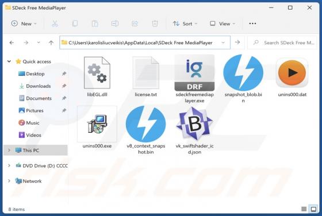The image size is (322, 216).
Task: Click the Share icon in toolbar
Action: tap(135, 24)
